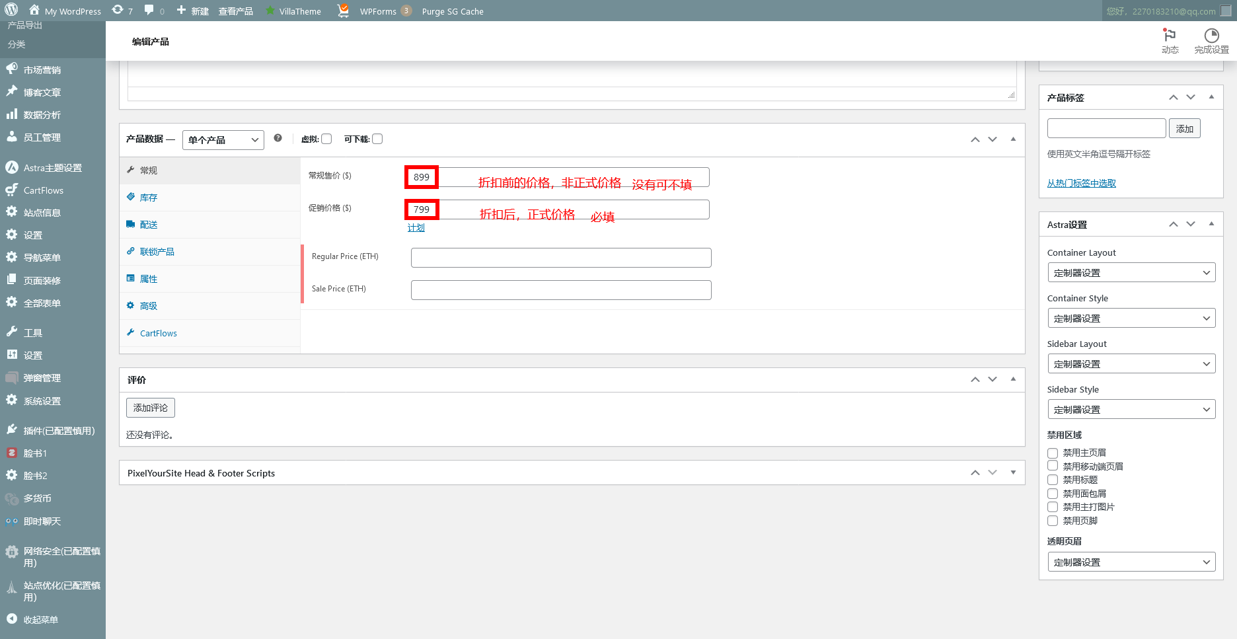Click the 添加 tag button
The height and width of the screenshot is (639, 1237).
[1184, 128]
